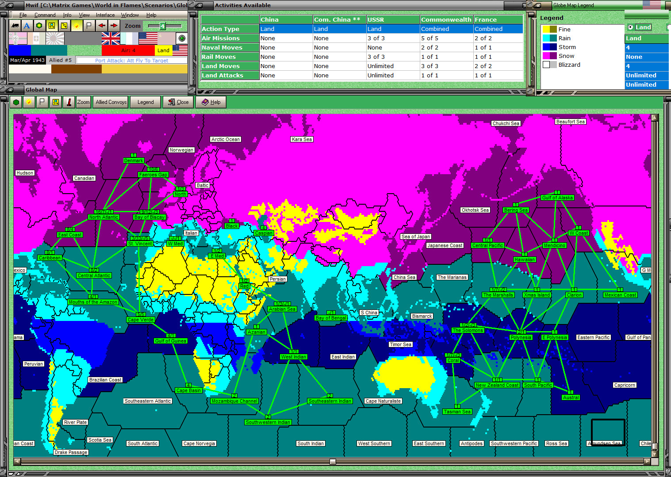
Task: Open the Info menu
Action: (67, 15)
